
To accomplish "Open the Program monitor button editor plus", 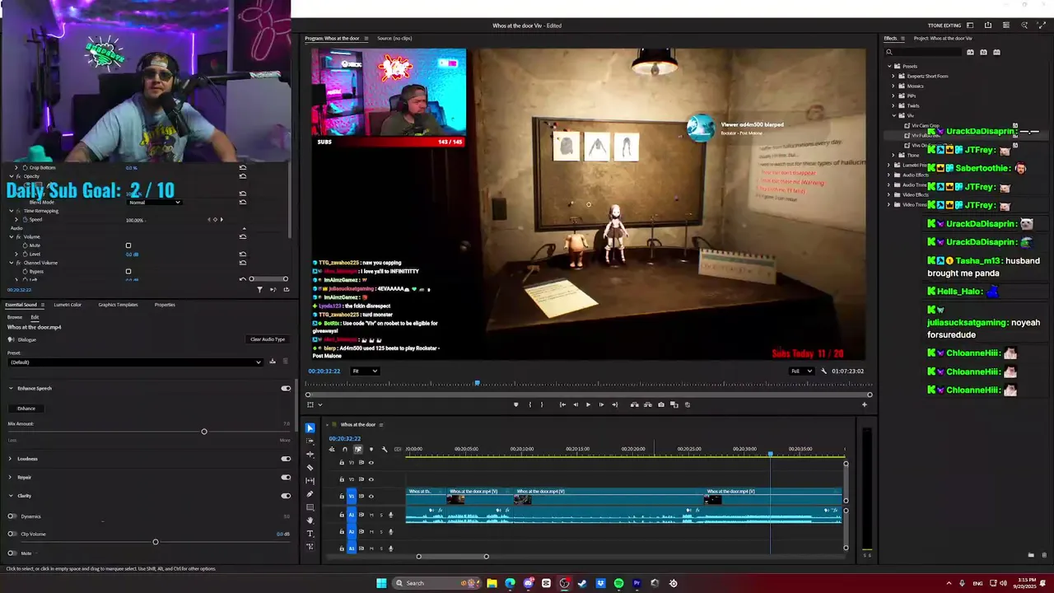I will pos(864,404).
